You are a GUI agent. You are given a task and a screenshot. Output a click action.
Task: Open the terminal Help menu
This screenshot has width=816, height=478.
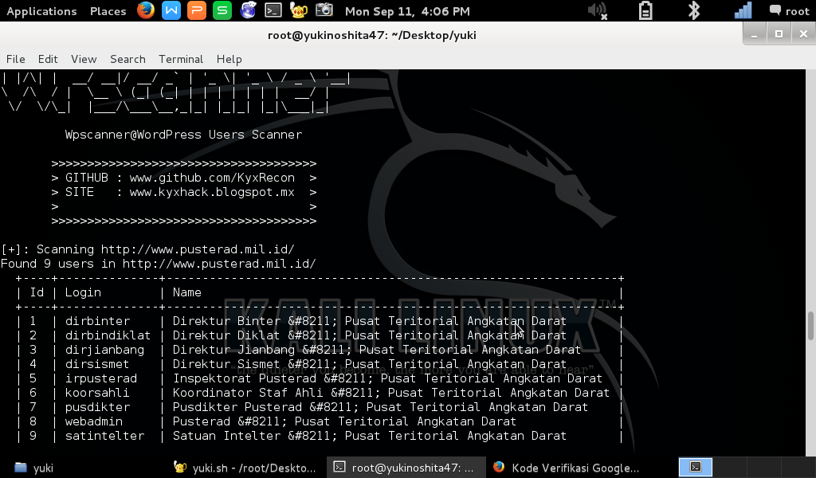click(229, 59)
